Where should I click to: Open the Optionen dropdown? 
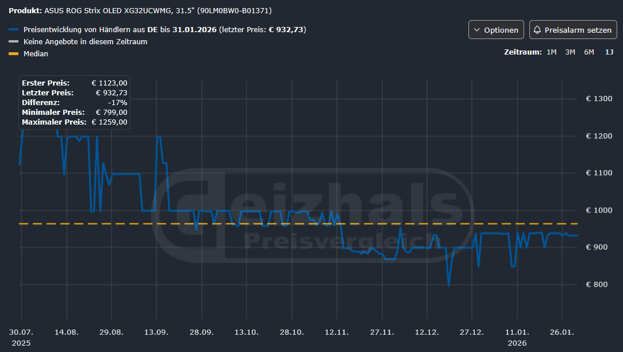coord(496,30)
